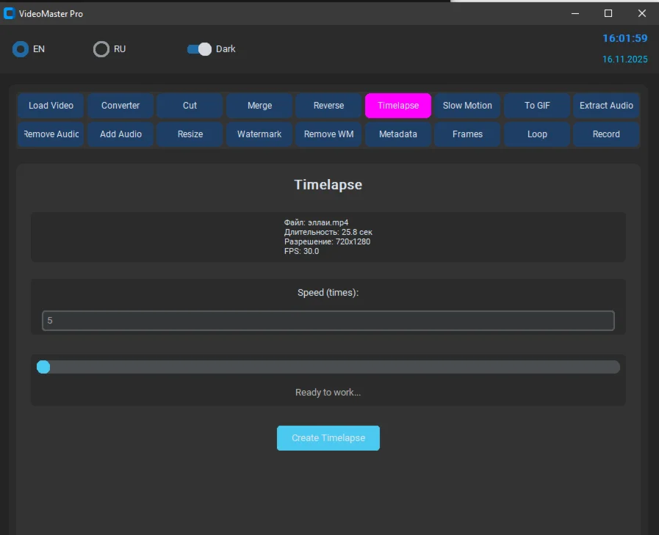Click the Speed (times) input field
The width and height of the screenshot is (659, 535).
coord(328,321)
